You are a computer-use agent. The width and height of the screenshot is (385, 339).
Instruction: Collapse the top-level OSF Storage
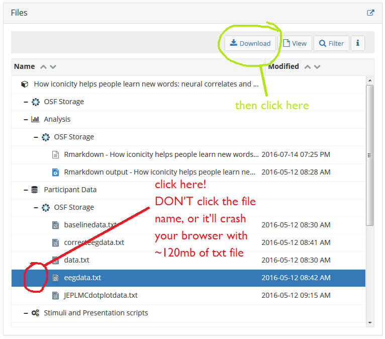point(26,102)
